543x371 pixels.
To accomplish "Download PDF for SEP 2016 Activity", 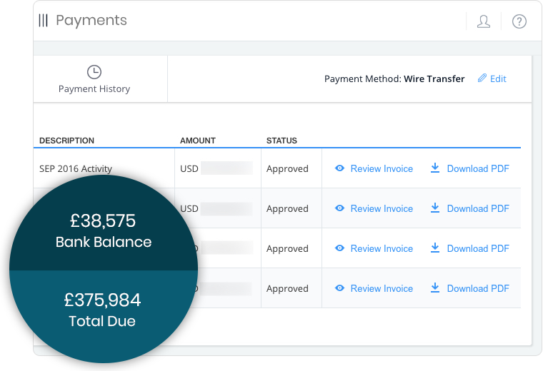I will (469, 168).
